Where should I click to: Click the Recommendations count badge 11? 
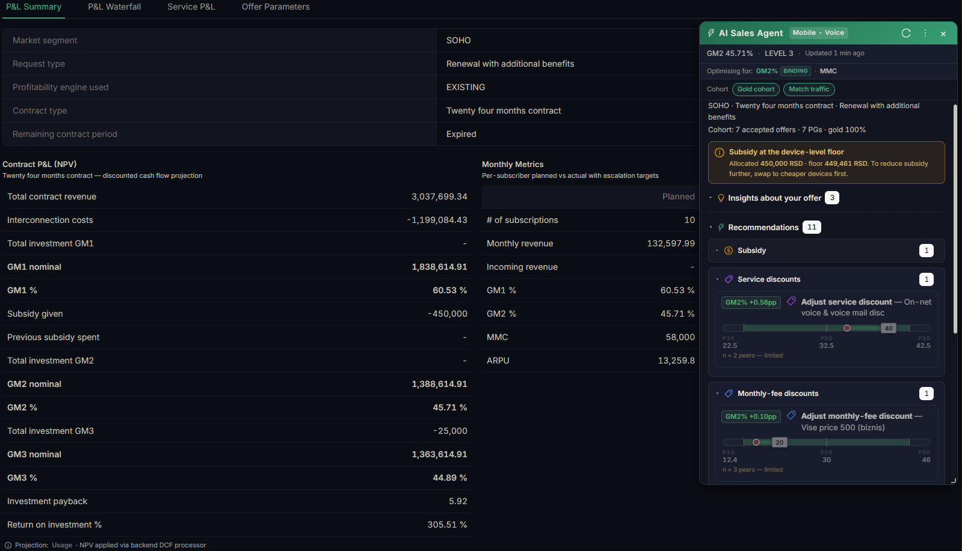pyautogui.click(x=812, y=227)
